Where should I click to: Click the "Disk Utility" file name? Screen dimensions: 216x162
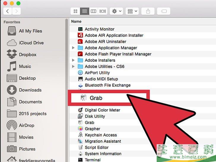pos(95,116)
